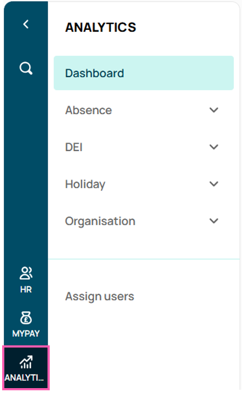Click the highlighted Dashboard row background
The height and width of the screenshot is (393, 242).
(144, 73)
